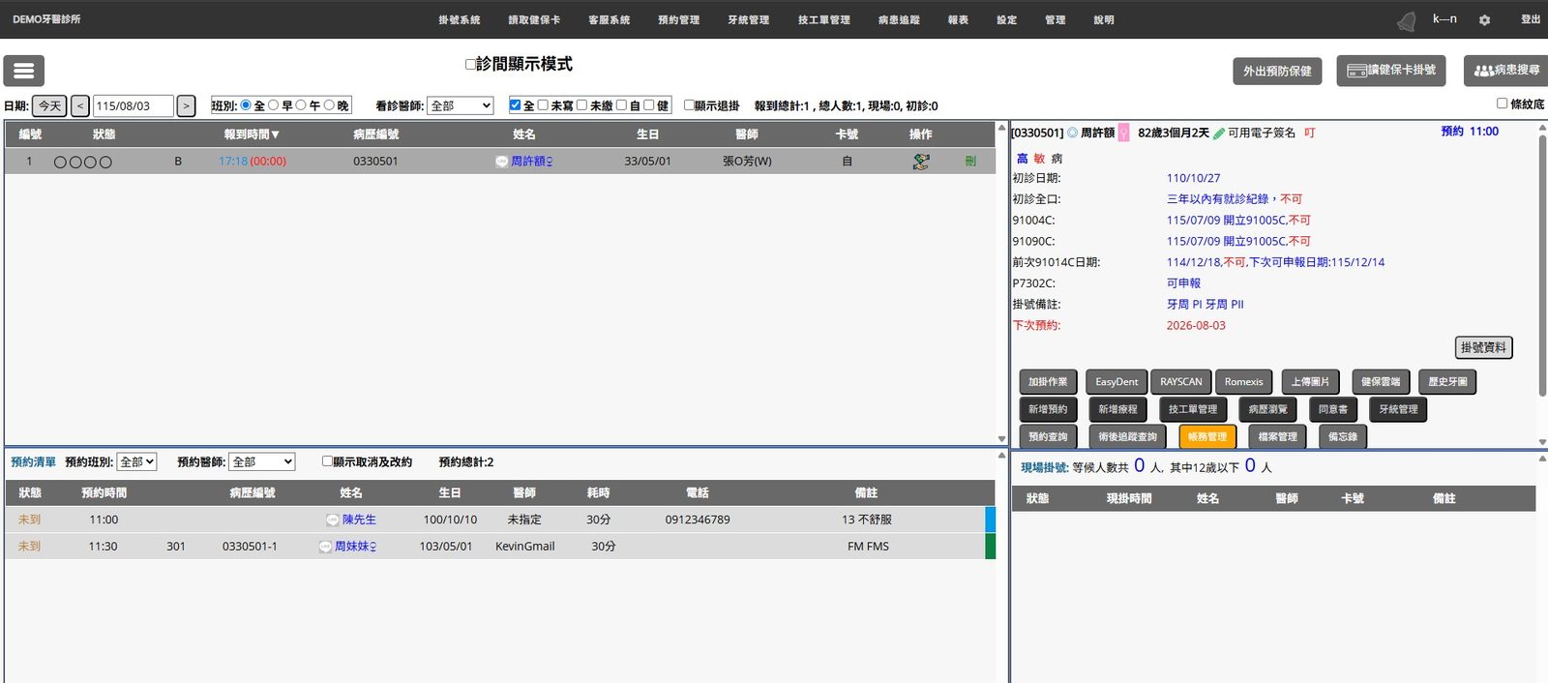The width and height of the screenshot is (1548, 683).
Task: Go to next day with the > button
Action: pos(186,105)
